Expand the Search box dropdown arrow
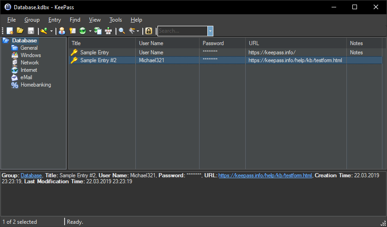This screenshot has height=227, width=387. tap(210, 31)
